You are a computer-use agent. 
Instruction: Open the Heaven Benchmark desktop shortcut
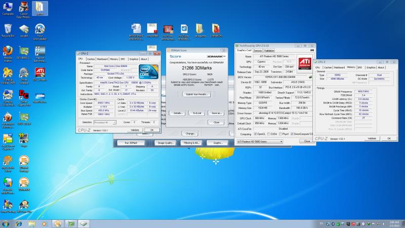click(x=40, y=54)
